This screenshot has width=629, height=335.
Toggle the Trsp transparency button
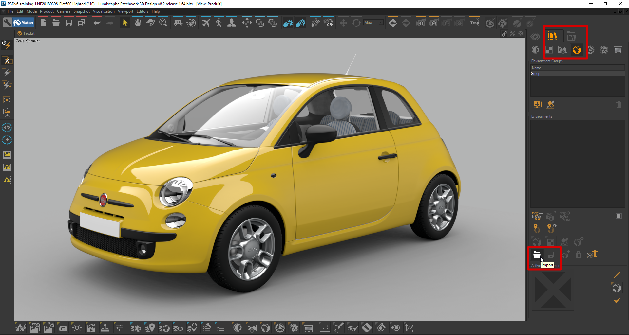[474, 23]
